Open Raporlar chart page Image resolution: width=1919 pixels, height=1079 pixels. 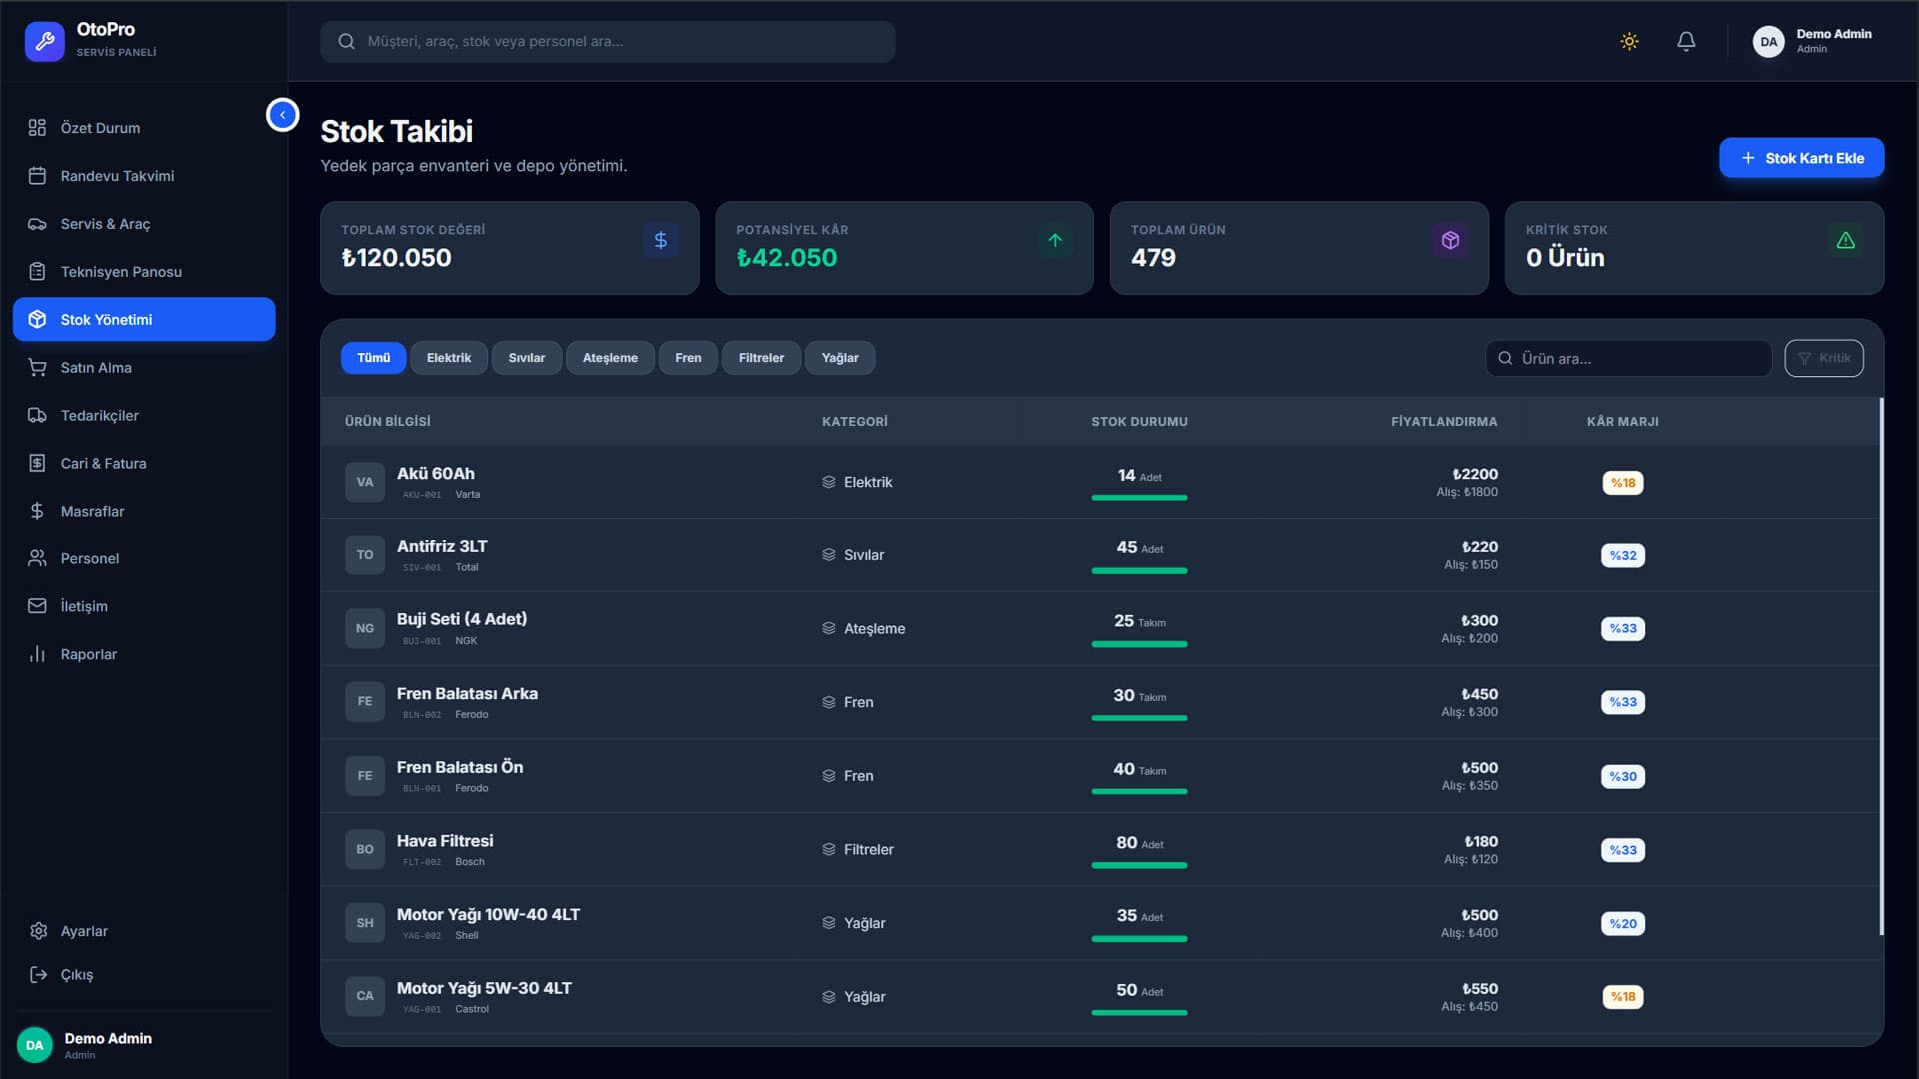pyautogui.click(x=88, y=655)
